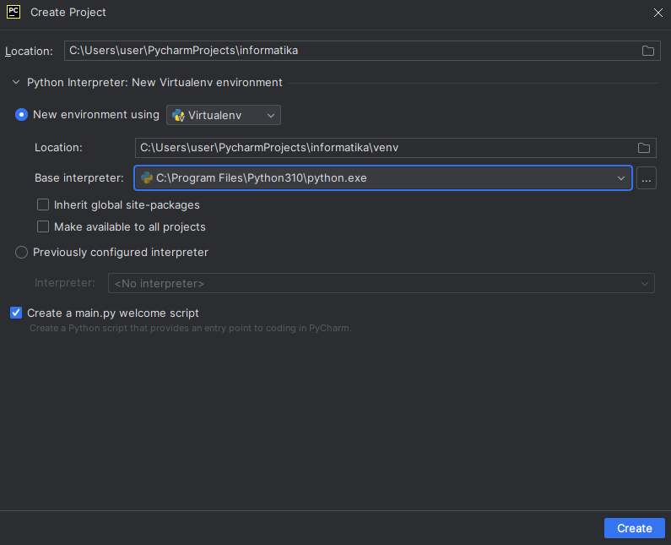Browse for project location folder icon
This screenshot has height=545, width=671.
(648, 51)
